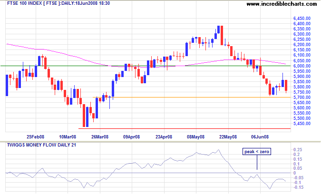Select the red horizontal line below 5,450
Viewport: 321px width, 195px height.
tap(184, 128)
